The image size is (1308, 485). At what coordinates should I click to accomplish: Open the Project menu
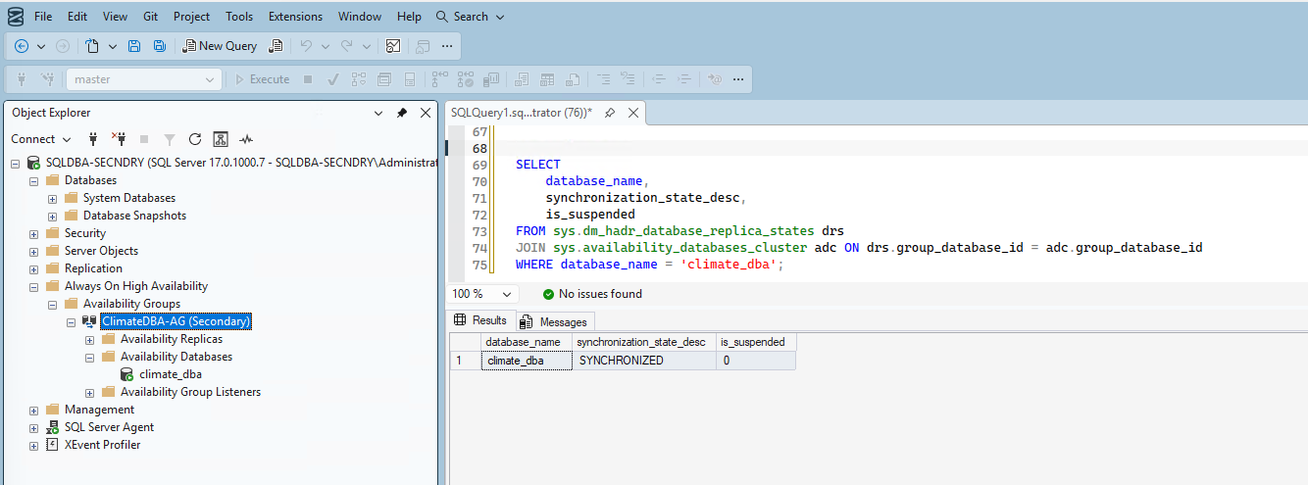pyautogui.click(x=191, y=17)
